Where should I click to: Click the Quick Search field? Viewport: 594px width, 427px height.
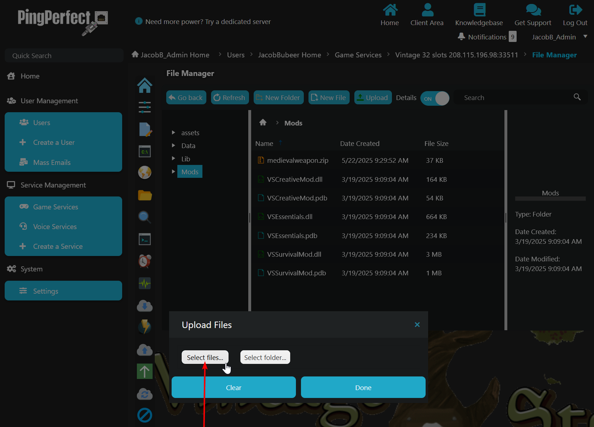click(64, 56)
